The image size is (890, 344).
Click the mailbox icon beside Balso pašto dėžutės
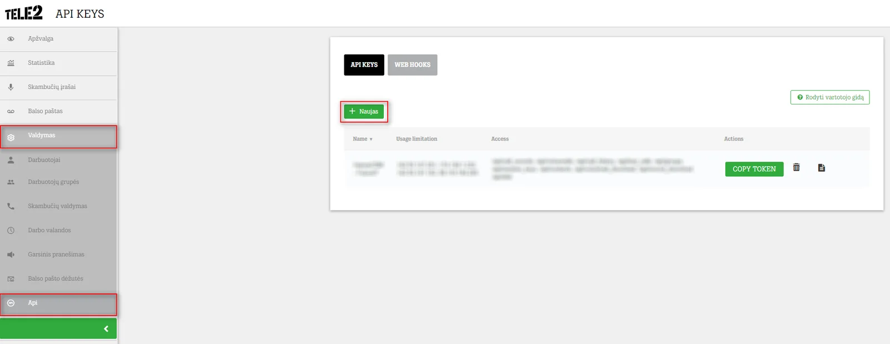(11, 279)
